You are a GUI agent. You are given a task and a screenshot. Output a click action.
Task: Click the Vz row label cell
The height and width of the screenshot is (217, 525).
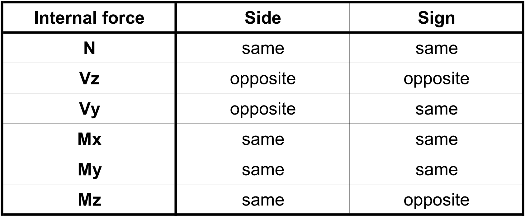(x=89, y=78)
